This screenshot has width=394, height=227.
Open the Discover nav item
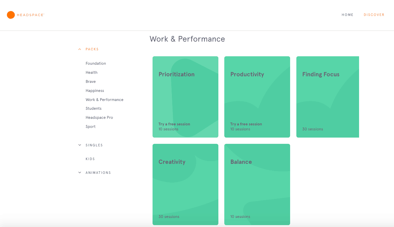point(374,15)
